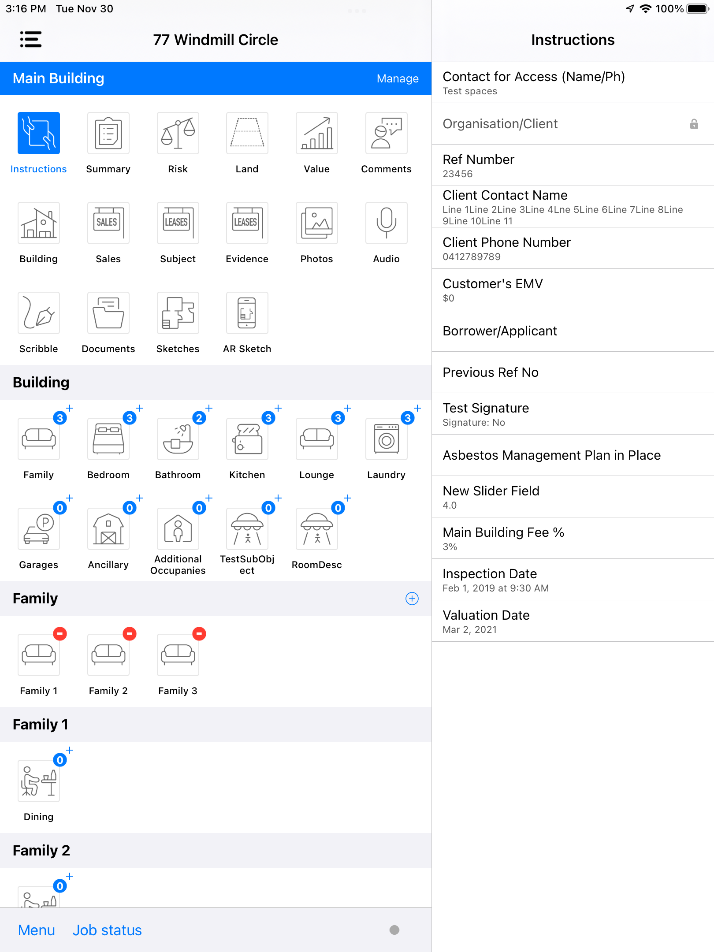This screenshot has height=952, width=714.
Task: Tap the Bathroom count badge 2
Action: point(199,418)
